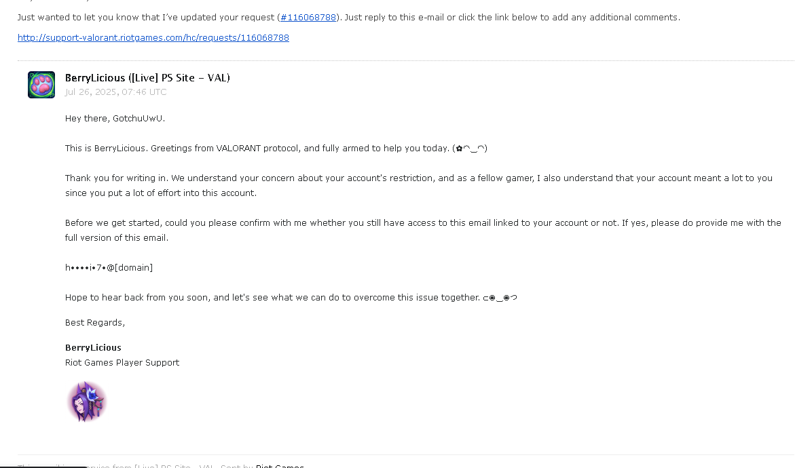Click the dotted divider line above the message
The width and height of the screenshot is (812, 468).
point(406,60)
